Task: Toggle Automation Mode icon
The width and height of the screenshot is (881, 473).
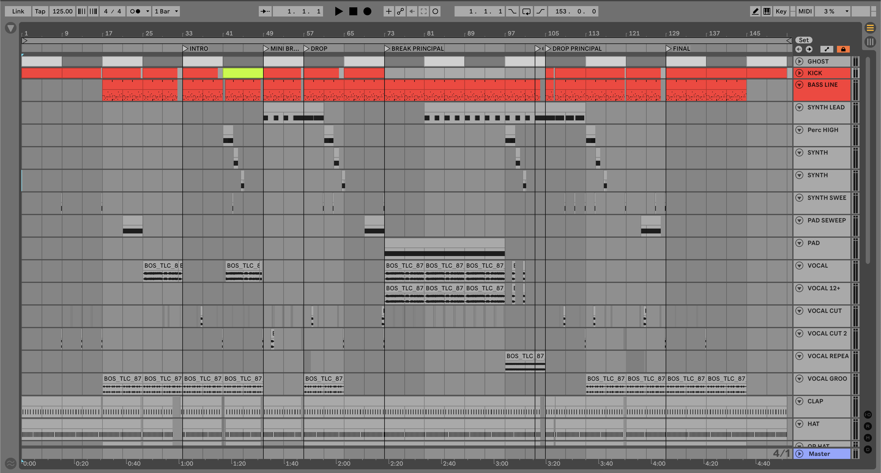Action: click(827, 49)
